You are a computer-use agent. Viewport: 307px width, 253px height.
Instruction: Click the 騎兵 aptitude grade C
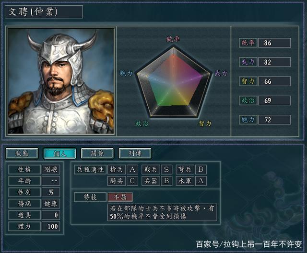point(132,181)
